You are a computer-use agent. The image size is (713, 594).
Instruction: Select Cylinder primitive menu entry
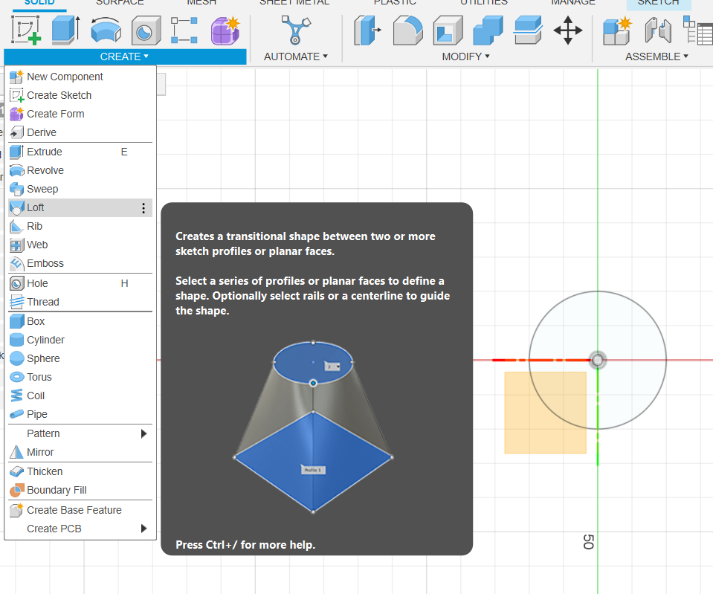(x=80, y=340)
